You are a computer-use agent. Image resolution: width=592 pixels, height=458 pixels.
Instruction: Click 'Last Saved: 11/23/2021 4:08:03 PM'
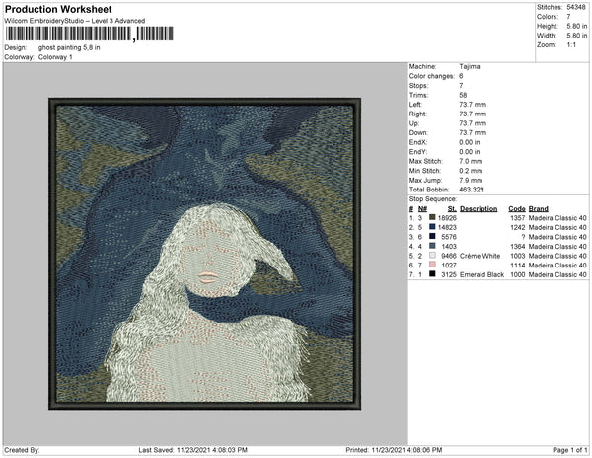coord(192,450)
